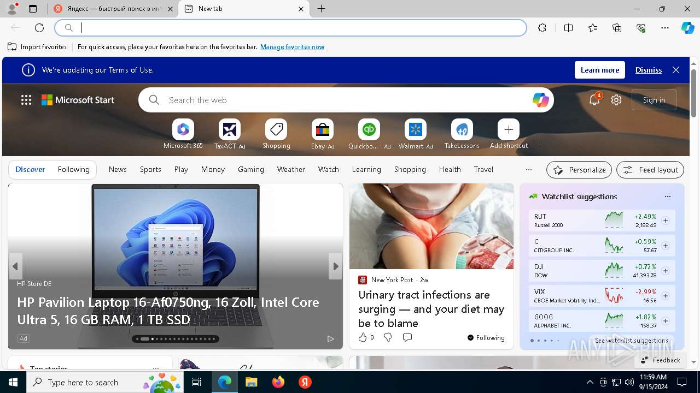Open the Money category
The height and width of the screenshot is (393, 700).
click(x=213, y=169)
